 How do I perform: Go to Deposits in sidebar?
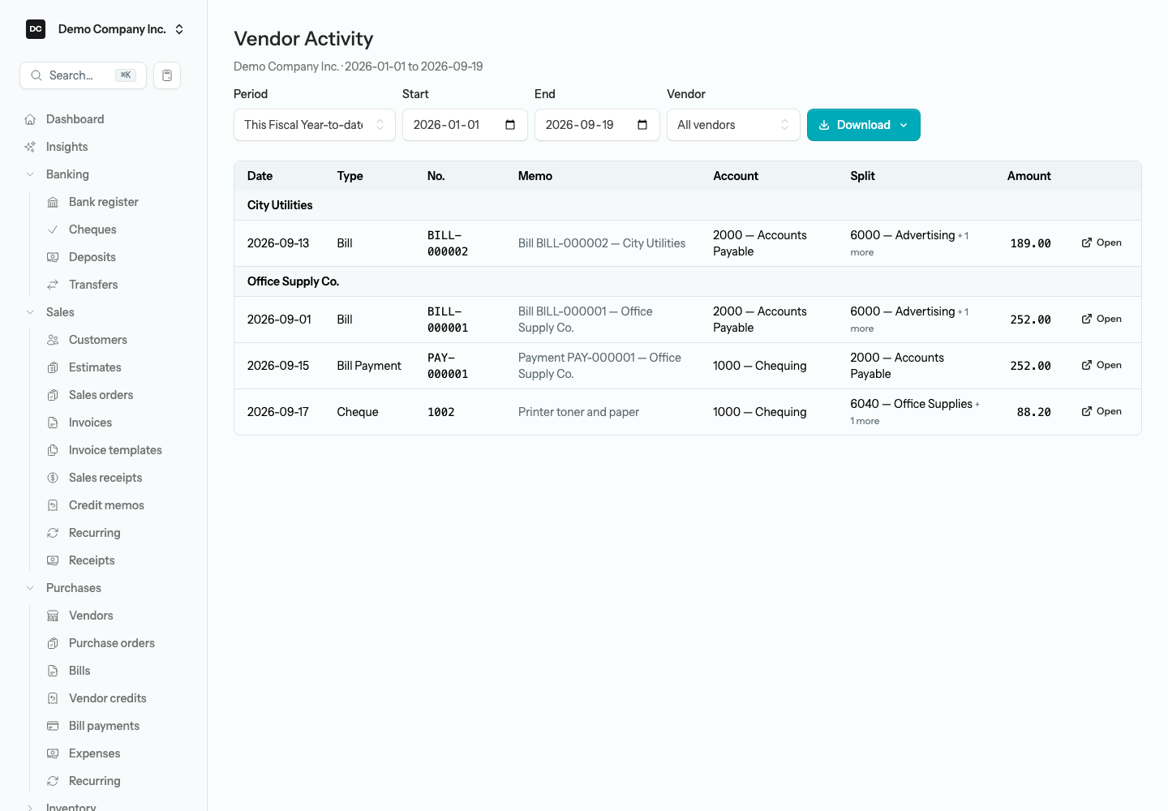[92, 257]
